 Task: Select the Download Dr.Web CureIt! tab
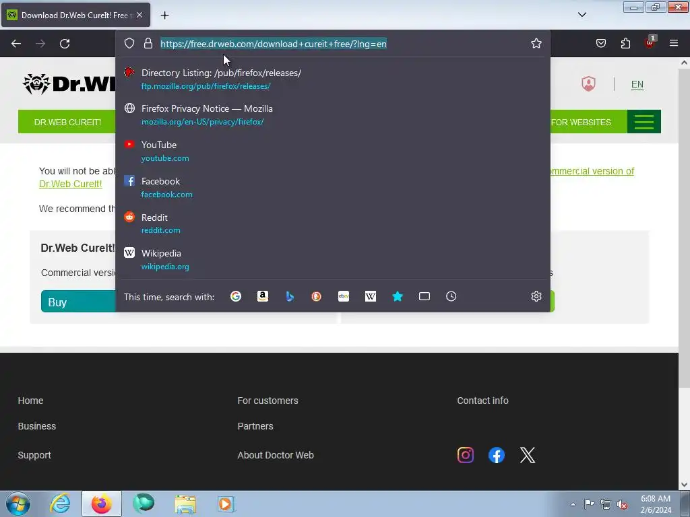75,15
